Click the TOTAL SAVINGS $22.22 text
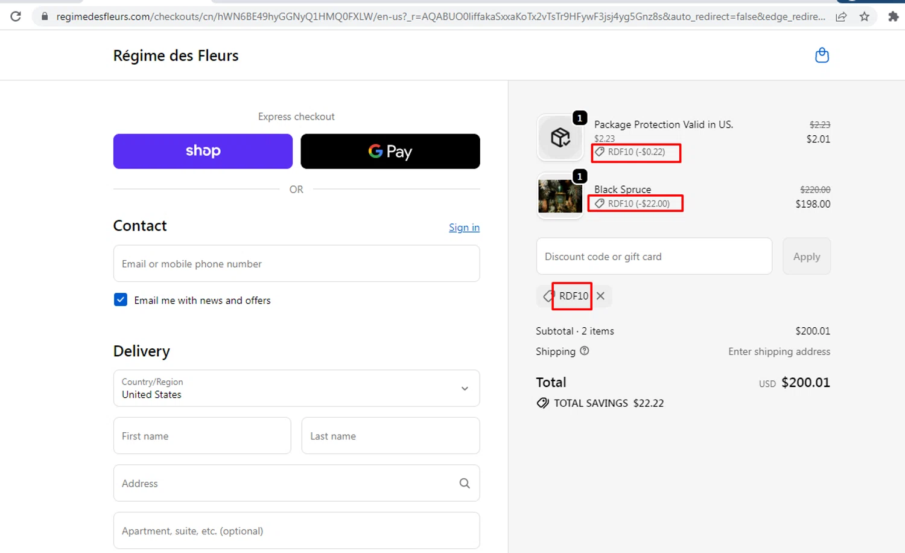The width and height of the screenshot is (905, 553). coord(609,403)
